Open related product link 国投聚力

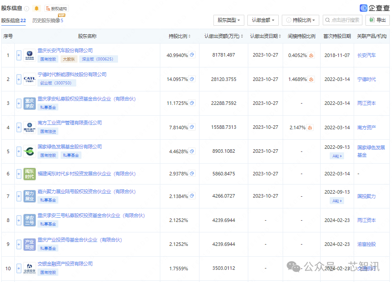(366, 196)
